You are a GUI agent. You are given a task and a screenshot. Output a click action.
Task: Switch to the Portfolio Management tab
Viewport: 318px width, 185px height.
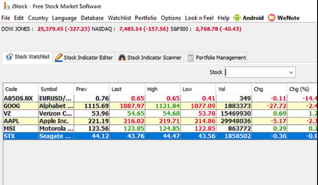click(217, 58)
